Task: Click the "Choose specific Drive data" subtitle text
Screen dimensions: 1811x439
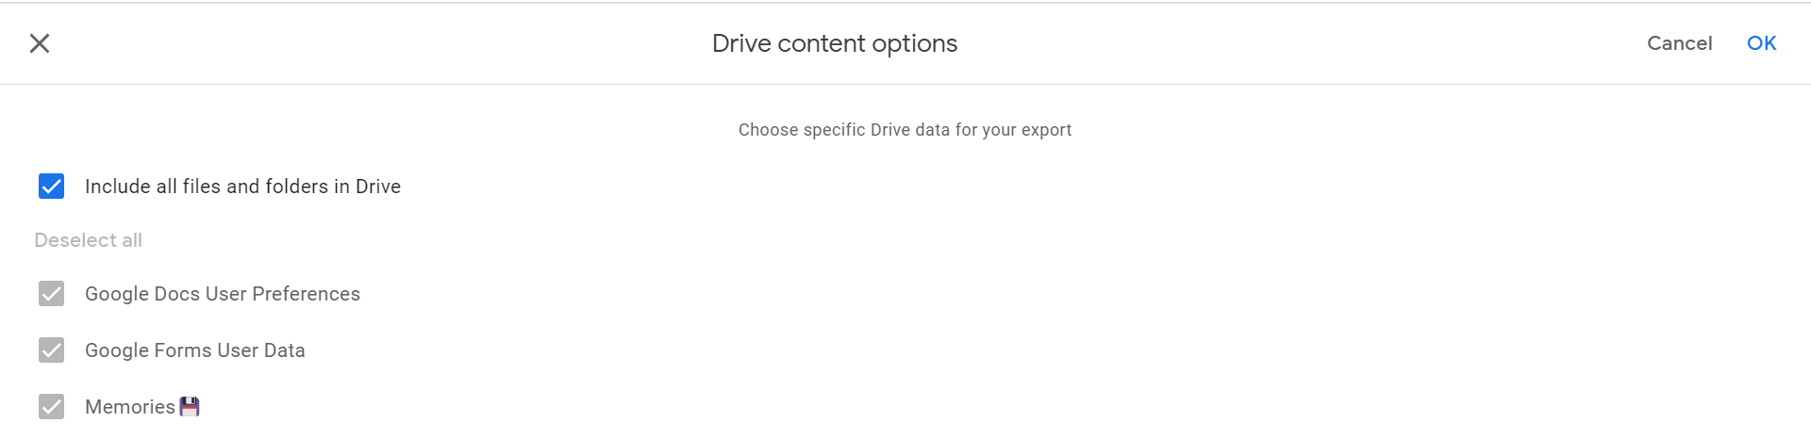Action: coord(905,130)
